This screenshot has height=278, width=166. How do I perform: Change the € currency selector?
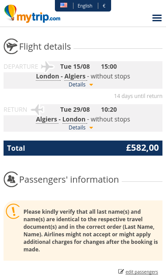pos(104,6)
